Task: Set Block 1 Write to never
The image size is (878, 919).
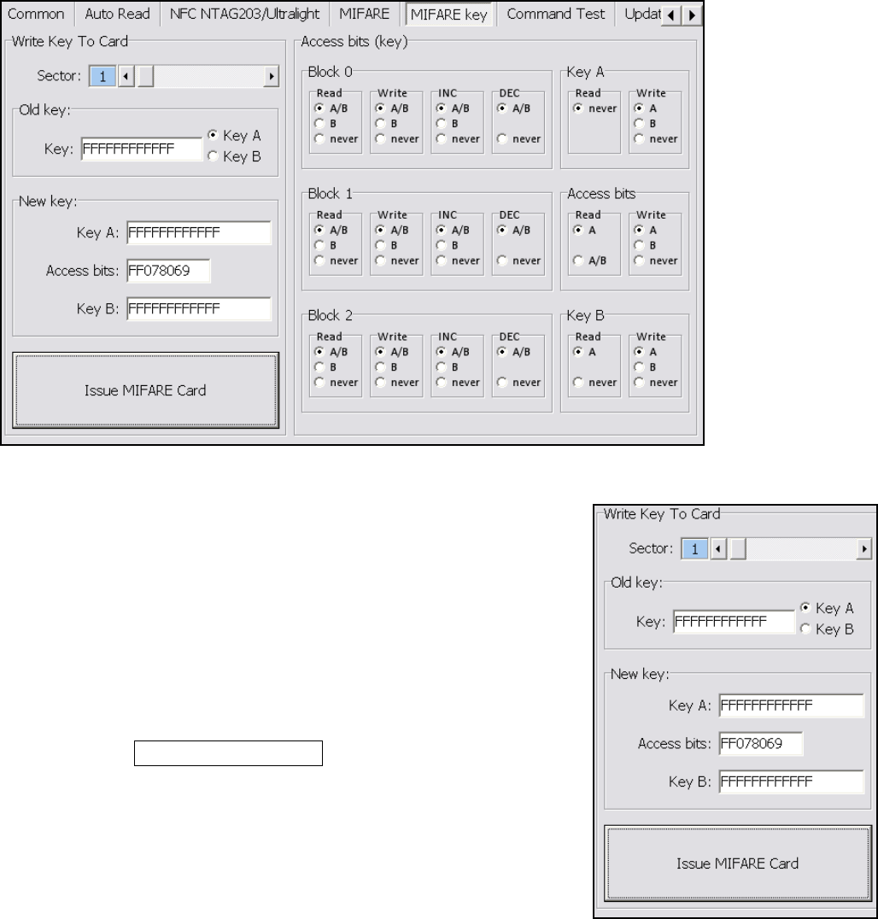Action: (397, 260)
